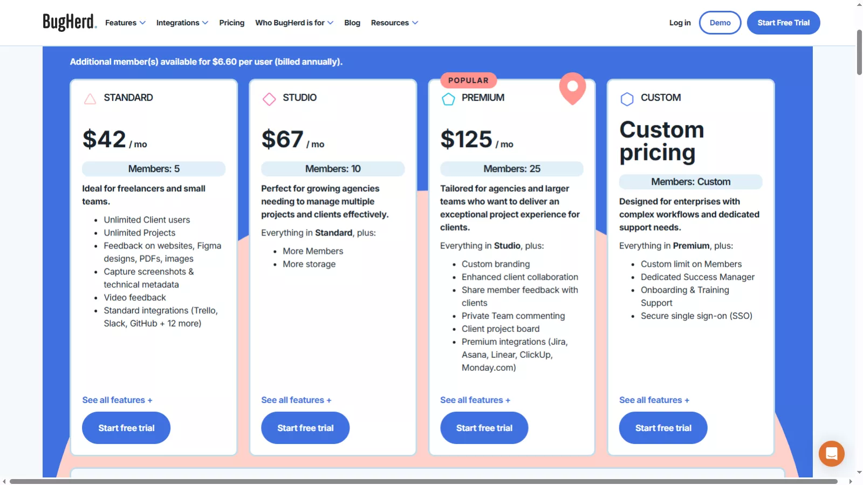The image size is (863, 485).
Task: Navigate to the Blog
Action: (352, 23)
